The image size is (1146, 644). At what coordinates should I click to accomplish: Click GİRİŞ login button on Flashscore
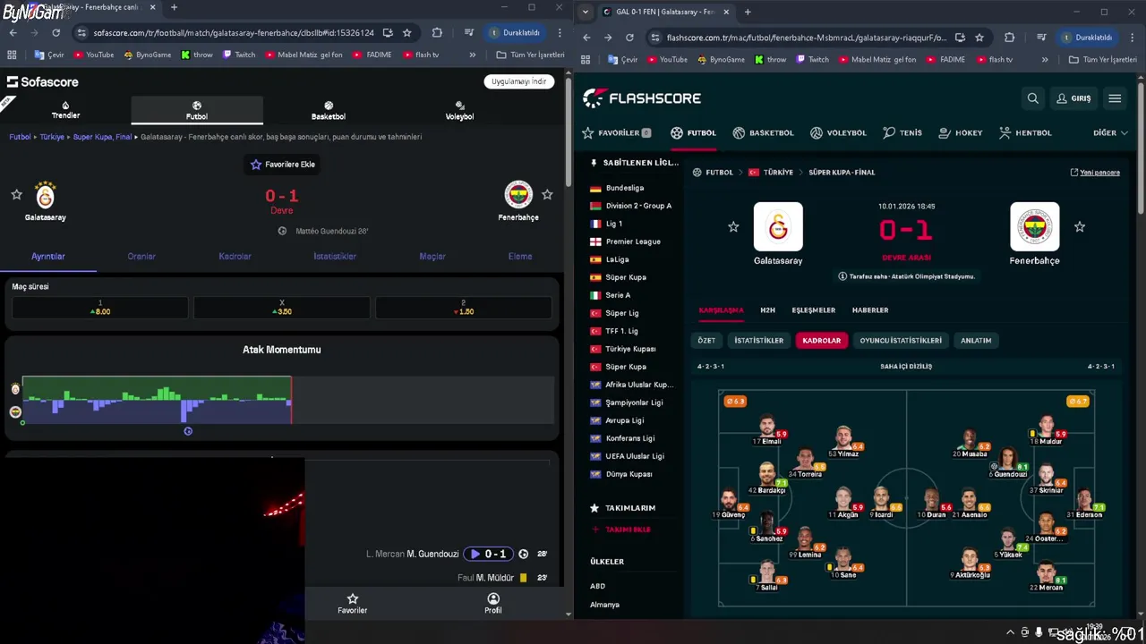[x=1073, y=98]
